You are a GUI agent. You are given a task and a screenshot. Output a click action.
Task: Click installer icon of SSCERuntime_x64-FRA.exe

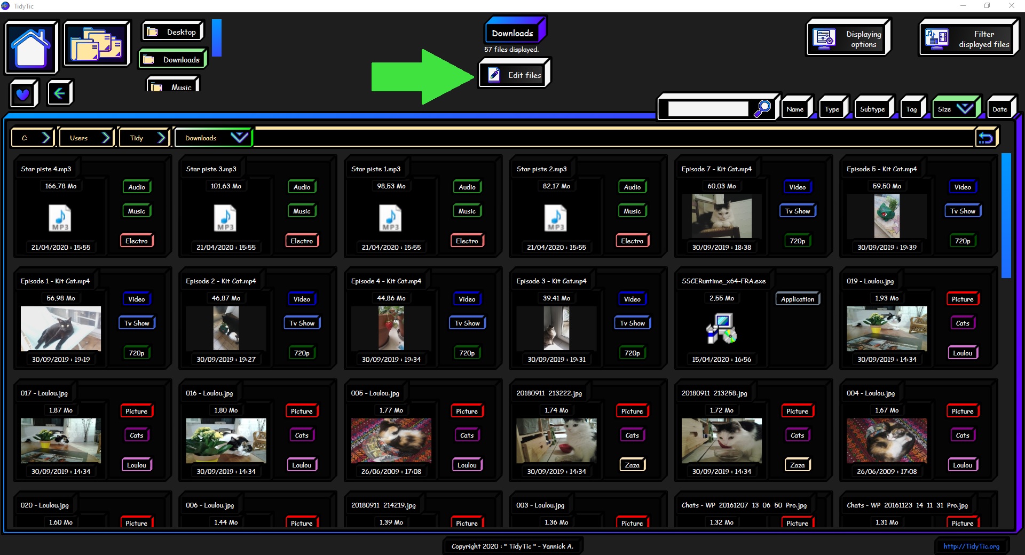tap(721, 328)
